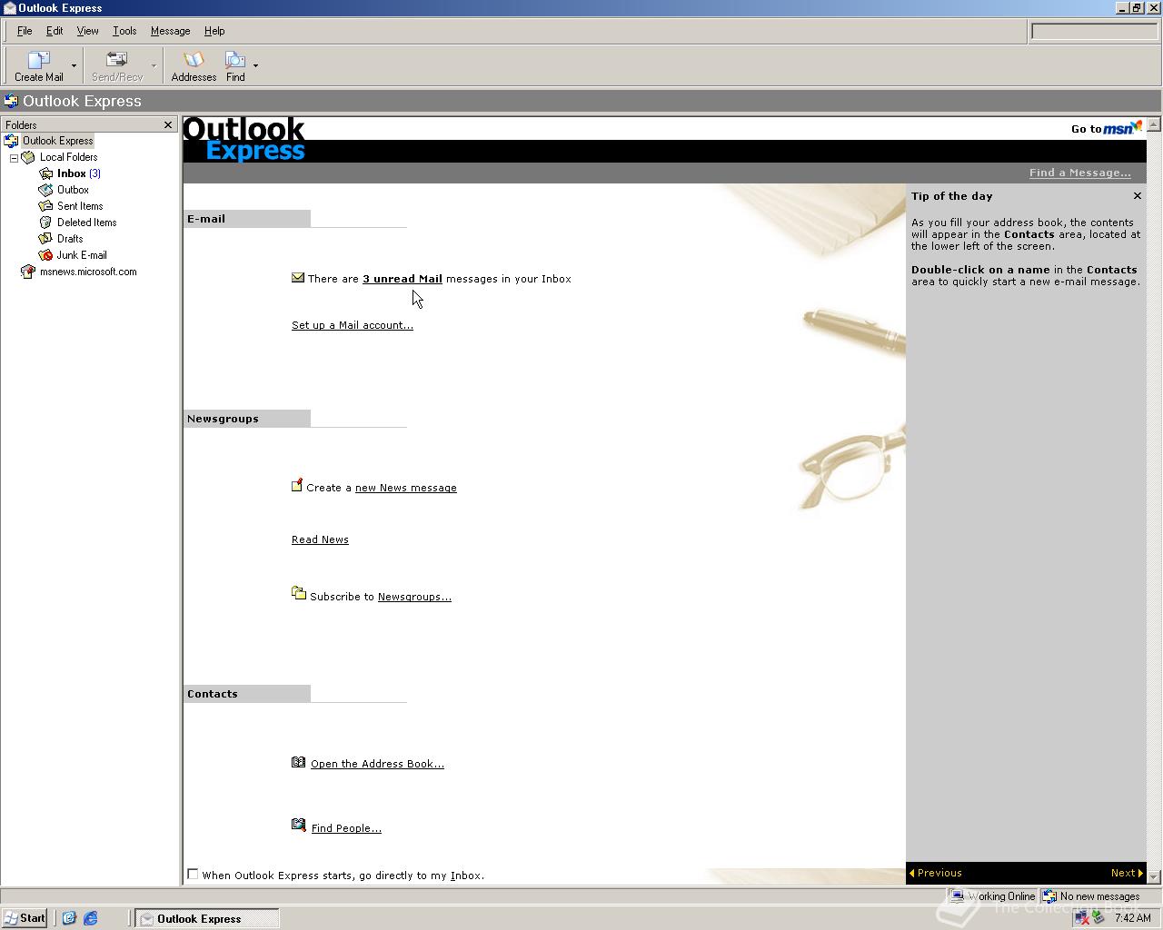Show the Next tip of the day
The height and width of the screenshot is (930, 1163).
1127,873
